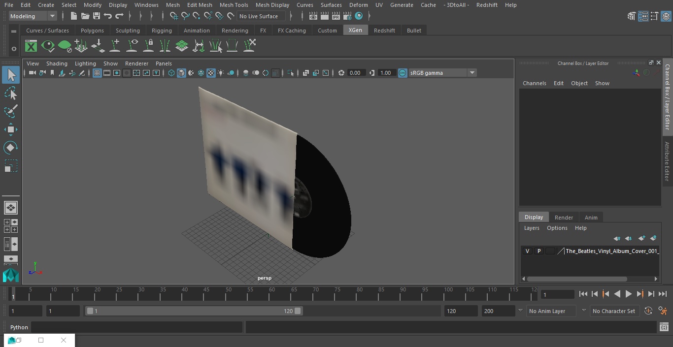
Task: Click the create new layer icon
Action: (641, 238)
